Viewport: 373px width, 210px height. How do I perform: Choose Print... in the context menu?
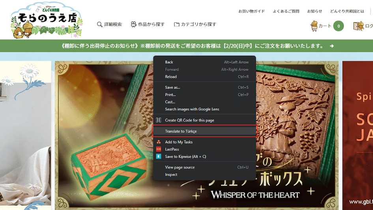[x=204, y=95]
